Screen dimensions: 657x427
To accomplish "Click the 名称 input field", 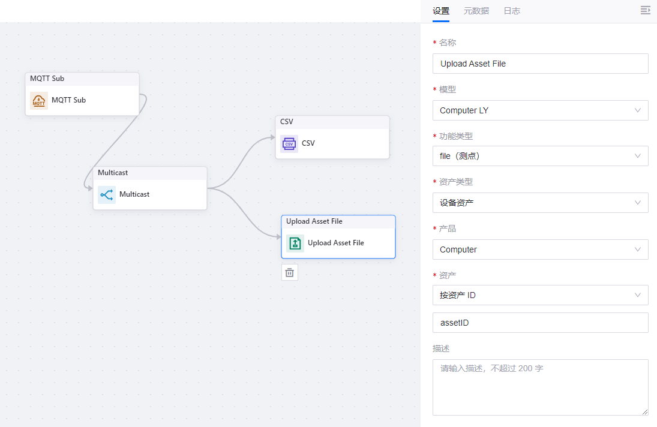I will point(540,64).
